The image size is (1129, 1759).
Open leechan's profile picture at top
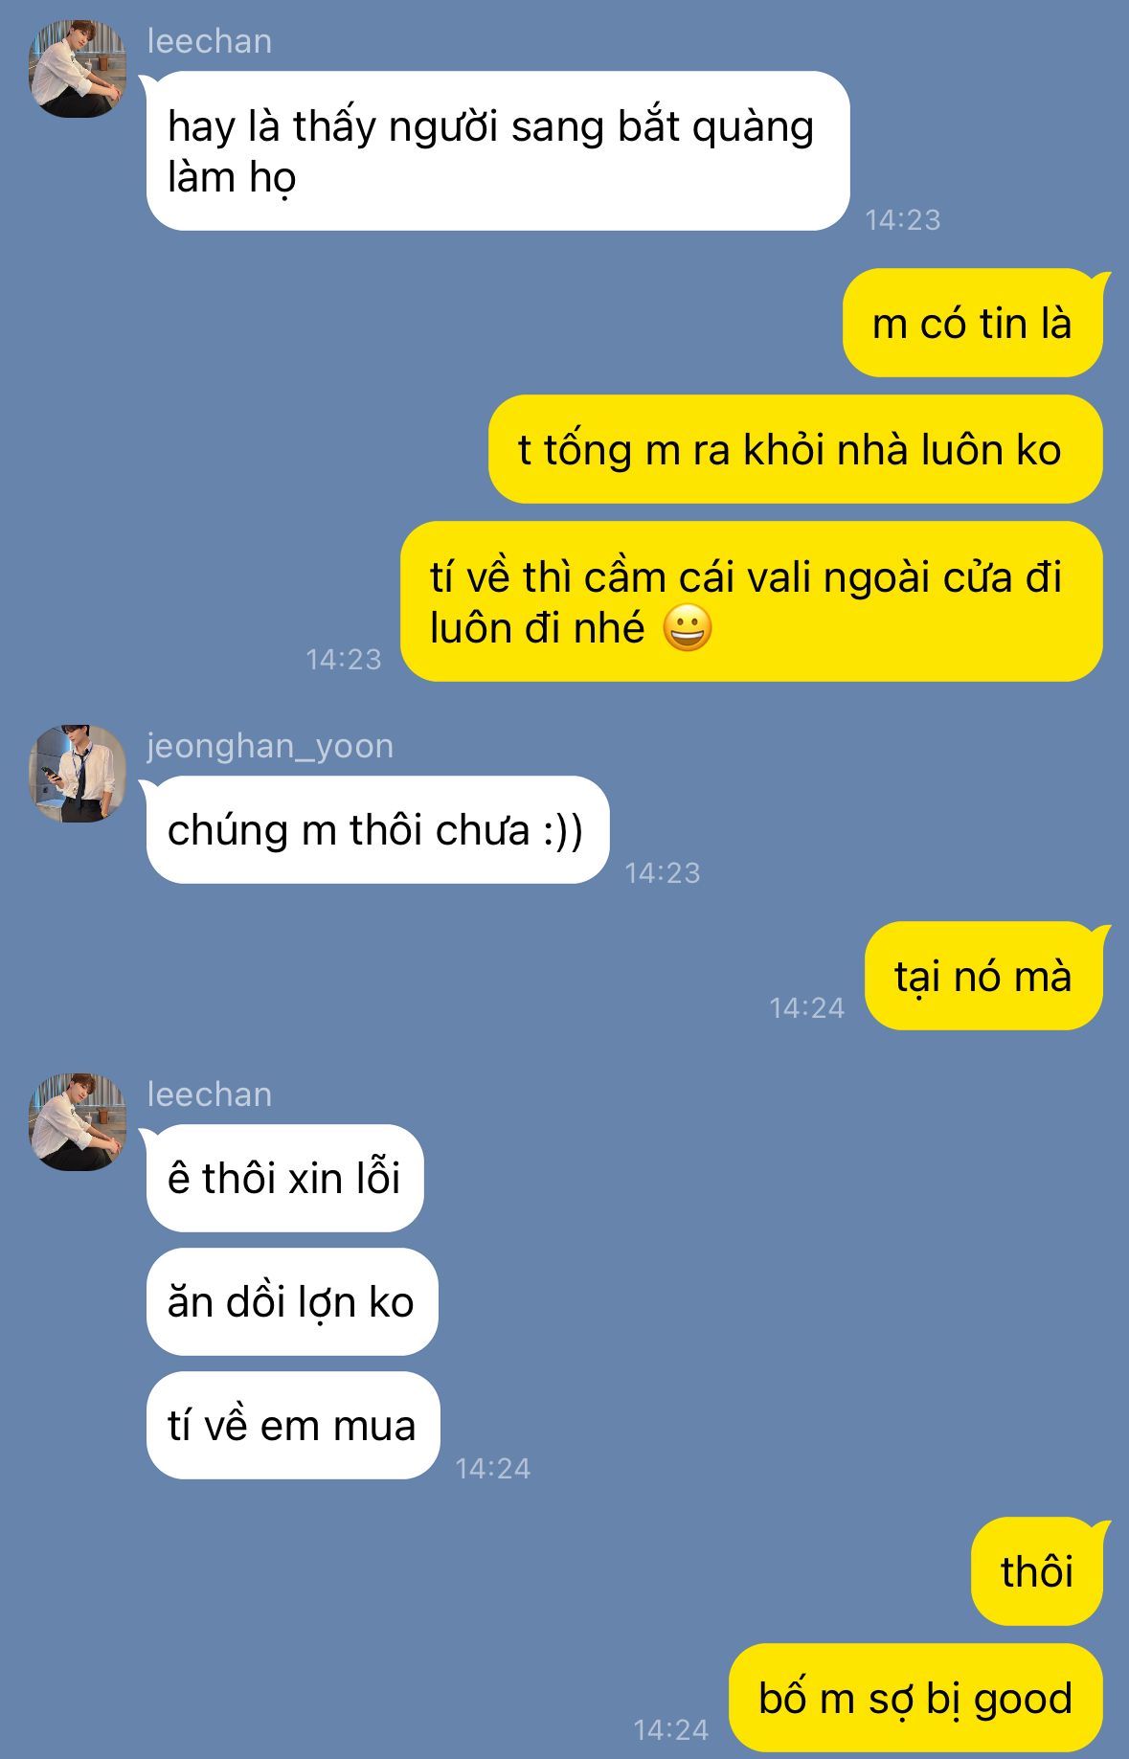point(78,69)
